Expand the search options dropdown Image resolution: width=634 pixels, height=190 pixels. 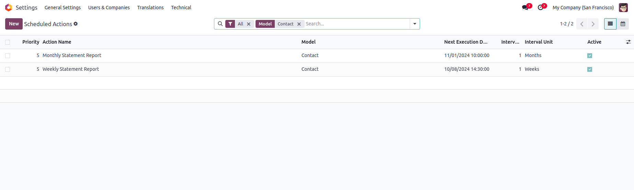tap(415, 24)
